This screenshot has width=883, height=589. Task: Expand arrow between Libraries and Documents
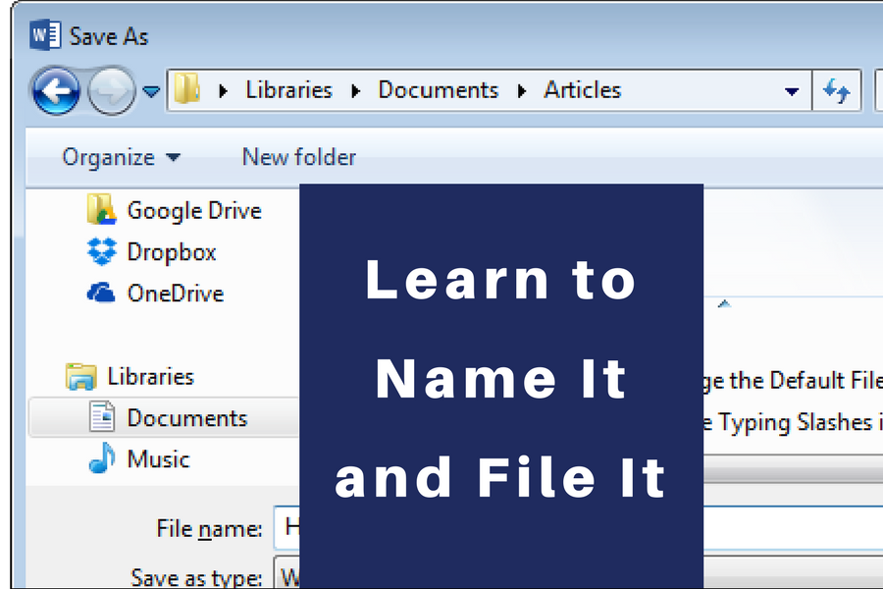[x=355, y=90]
